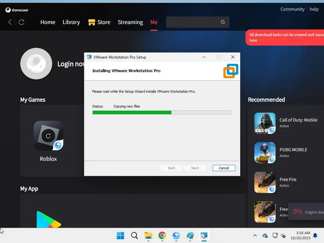
Task: Click the GameLoop logo
Action: point(17,10)
